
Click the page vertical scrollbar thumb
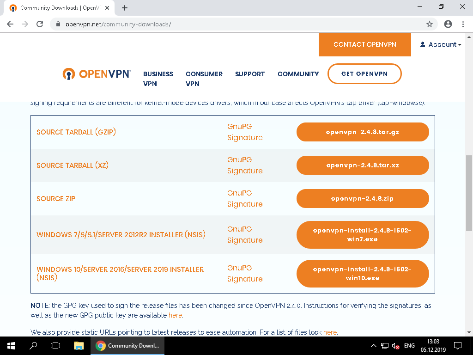pos(469,193)
